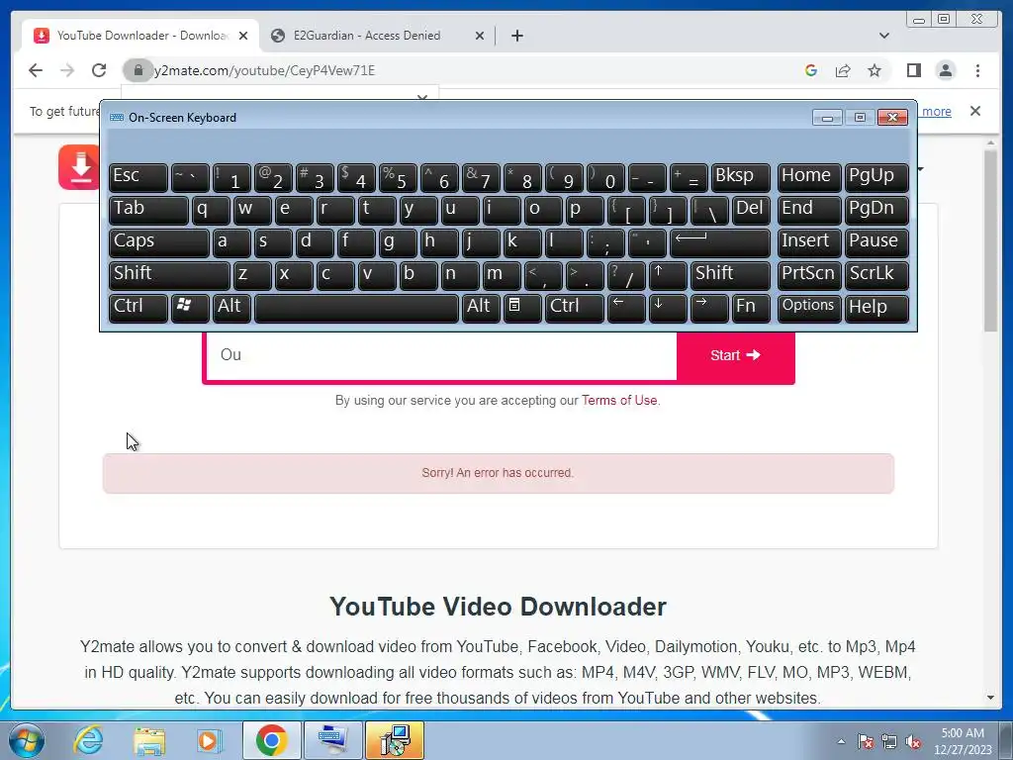Click the Chrome forward arrow
Image resolution: width=1013 pixels, height=760 pixels.
(67, 70)
